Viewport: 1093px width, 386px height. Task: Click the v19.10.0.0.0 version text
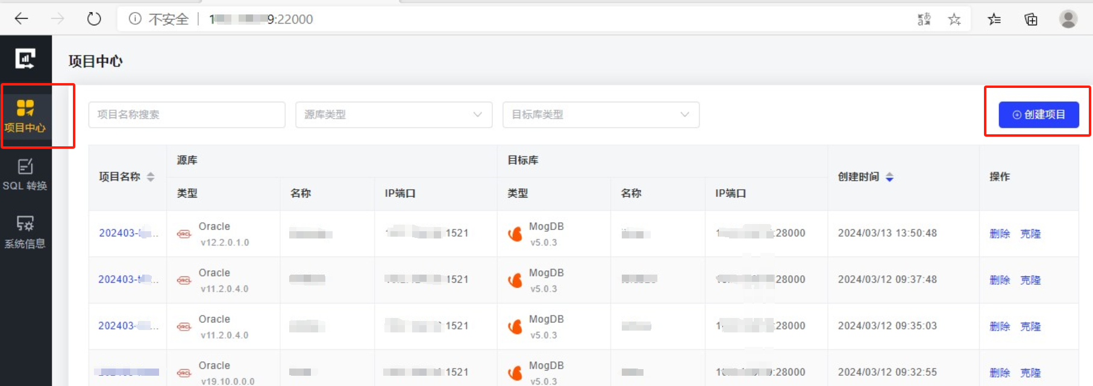tap(228, 382)
